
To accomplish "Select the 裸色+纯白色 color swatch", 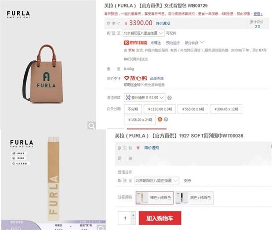I will [x=155, y=198].
